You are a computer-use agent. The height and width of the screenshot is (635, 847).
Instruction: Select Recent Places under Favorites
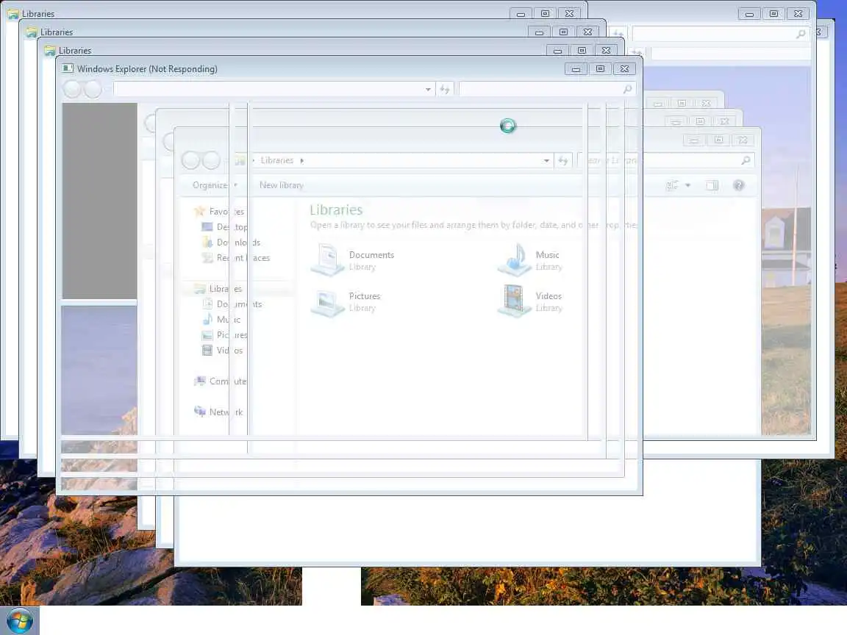[235, 257]
